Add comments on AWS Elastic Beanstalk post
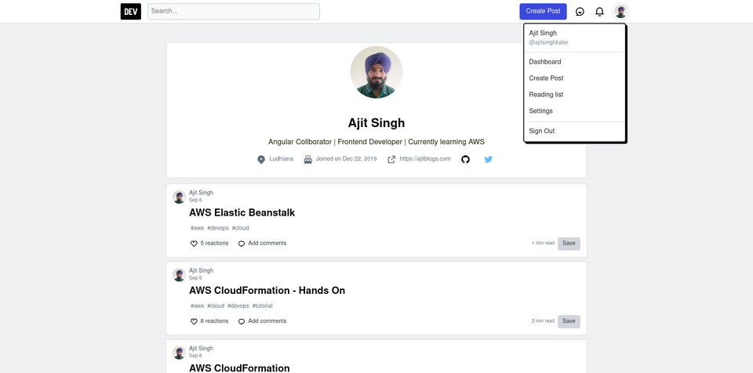 click(267, 244)
